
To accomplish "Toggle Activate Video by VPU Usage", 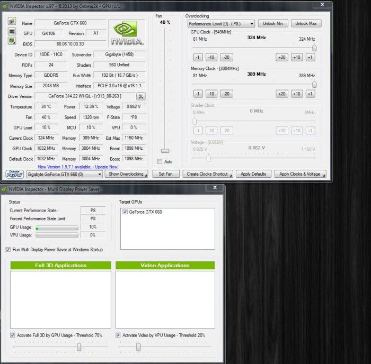I will click(x=118, y=335).
